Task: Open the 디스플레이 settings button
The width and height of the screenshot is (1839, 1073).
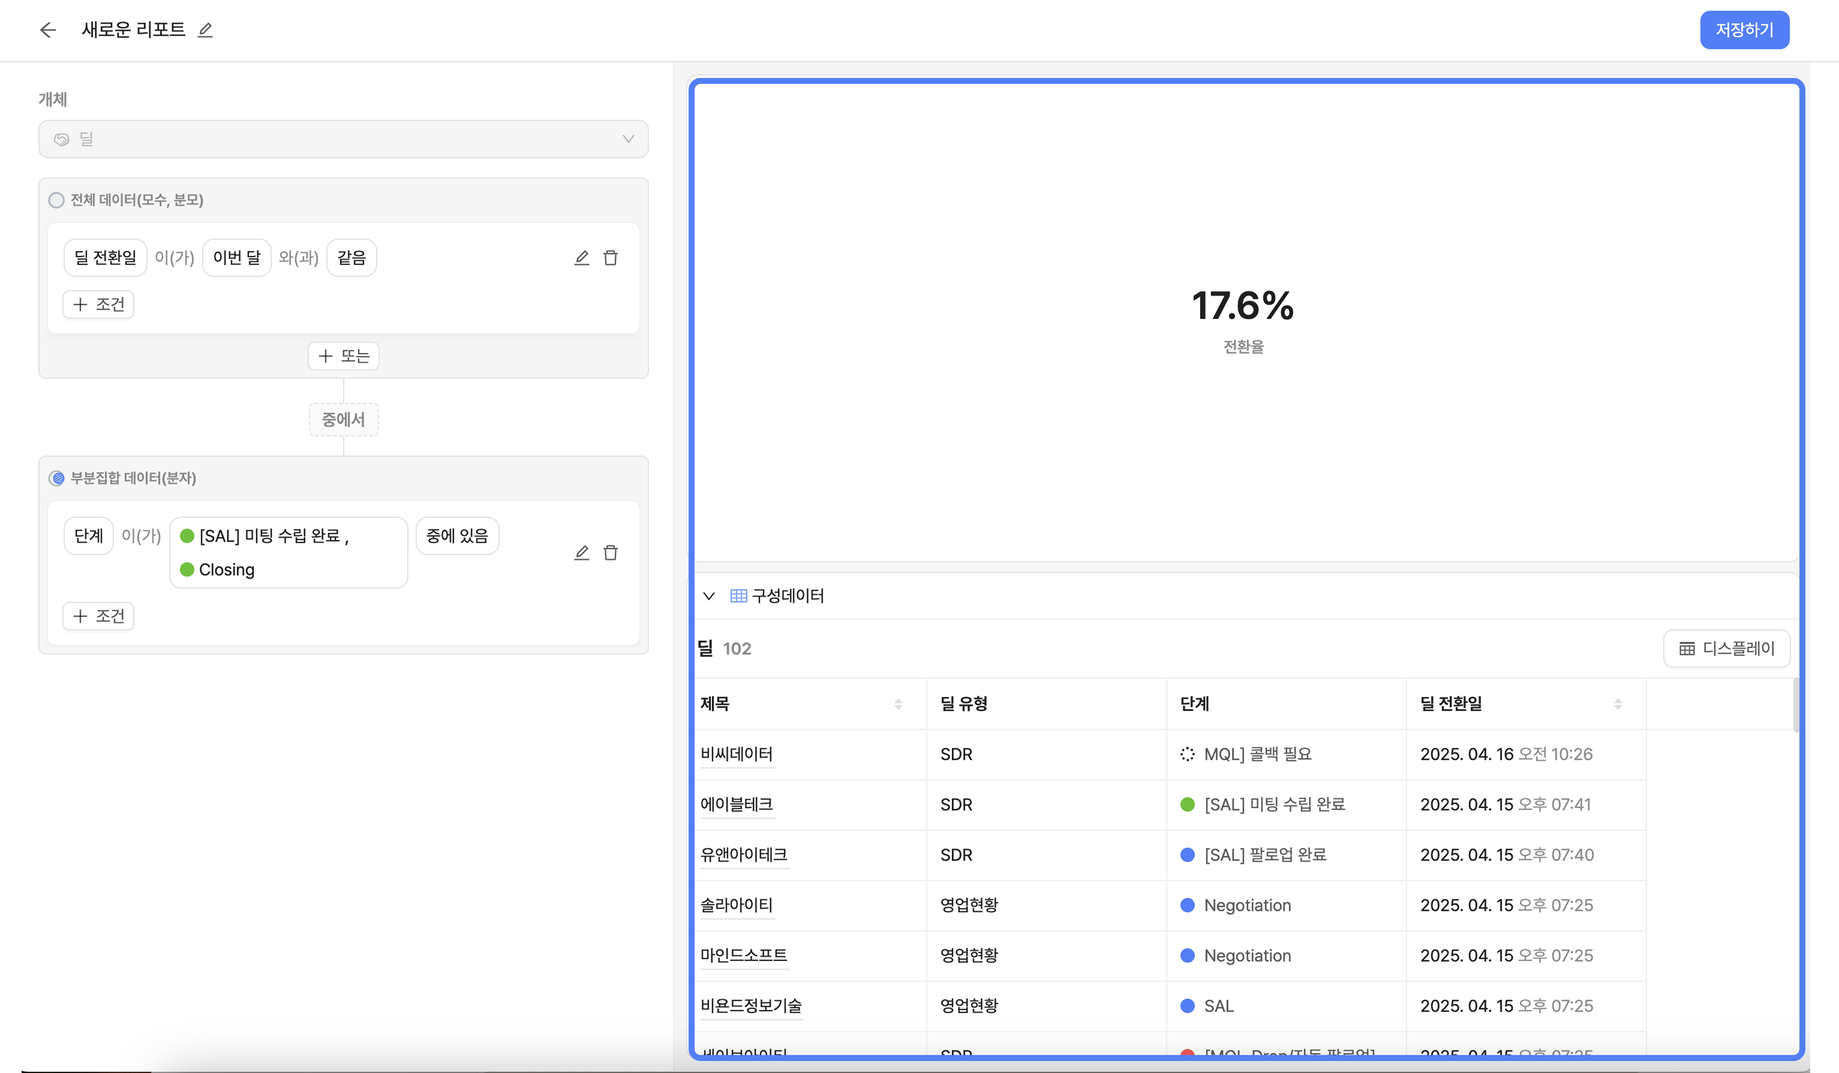Action: click(x=1726, y=649)
